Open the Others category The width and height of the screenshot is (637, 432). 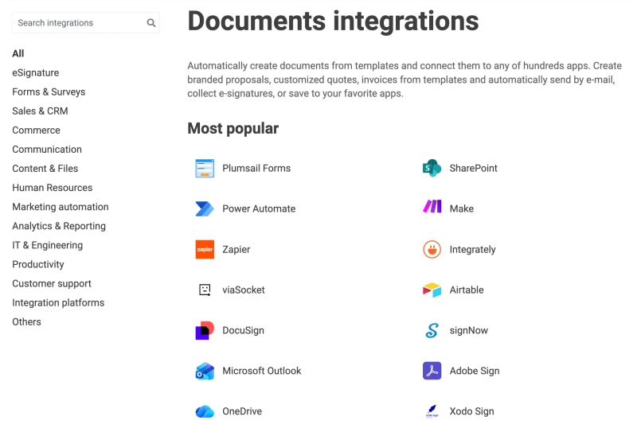click(x=26, y=321)
